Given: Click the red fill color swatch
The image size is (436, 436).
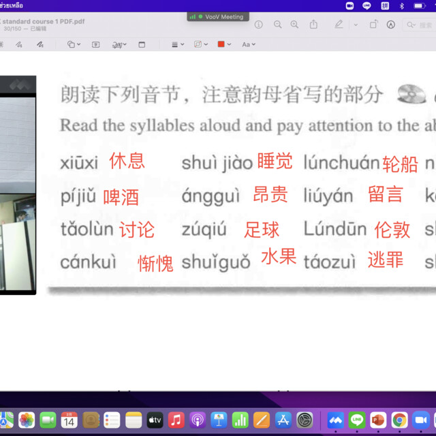Looking at the screenshot, I should click(221, 44).
